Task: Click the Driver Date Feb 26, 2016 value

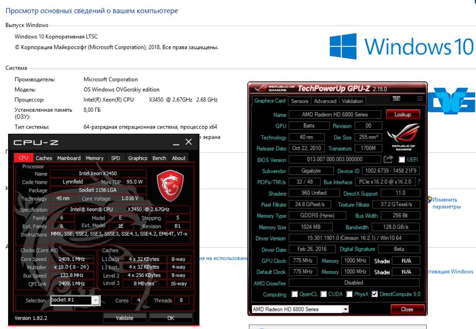Action: pos(312,249)
